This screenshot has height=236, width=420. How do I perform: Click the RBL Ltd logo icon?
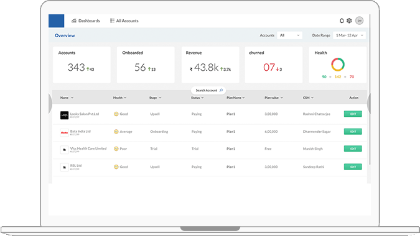[64, 167]
